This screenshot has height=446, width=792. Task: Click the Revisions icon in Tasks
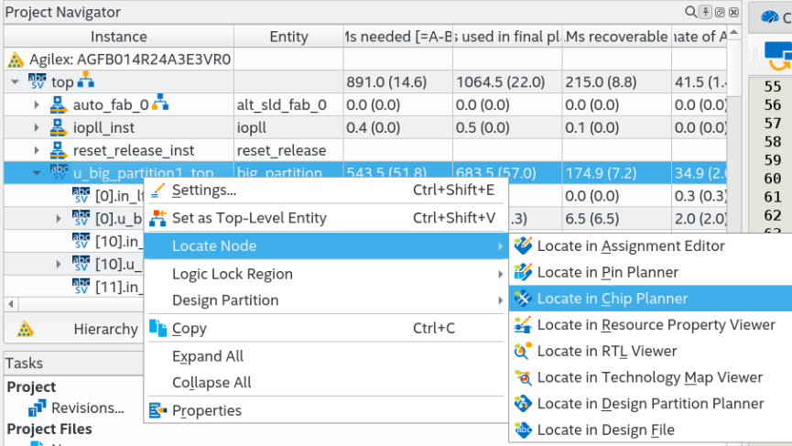37,408
